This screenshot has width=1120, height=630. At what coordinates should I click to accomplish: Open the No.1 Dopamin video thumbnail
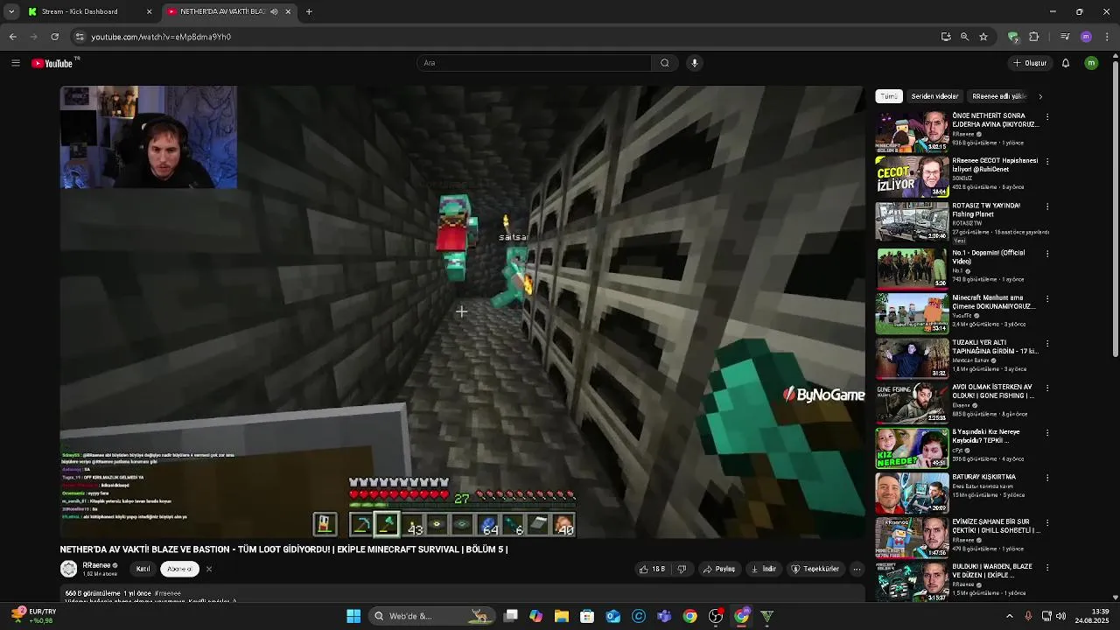[912, 268]
